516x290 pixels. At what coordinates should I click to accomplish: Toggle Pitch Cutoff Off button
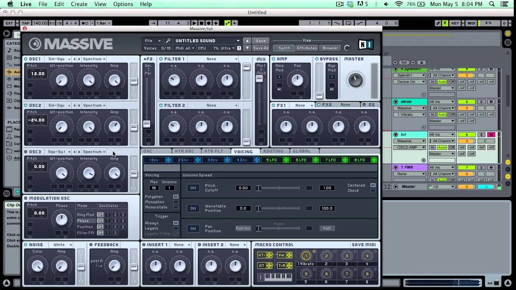point(193,188)
